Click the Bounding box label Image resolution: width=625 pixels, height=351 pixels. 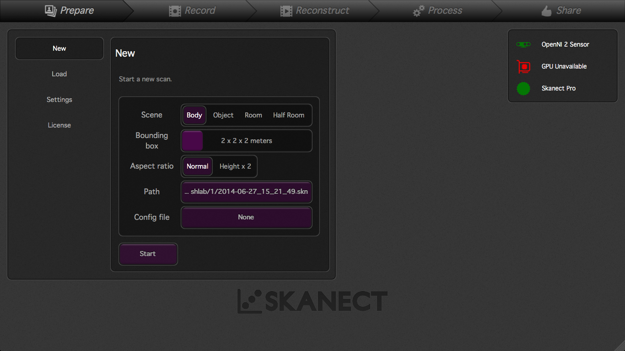point(152,141)
